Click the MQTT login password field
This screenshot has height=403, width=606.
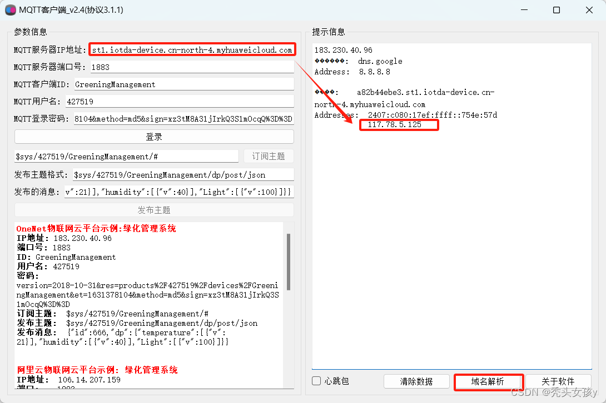[184, 118]
